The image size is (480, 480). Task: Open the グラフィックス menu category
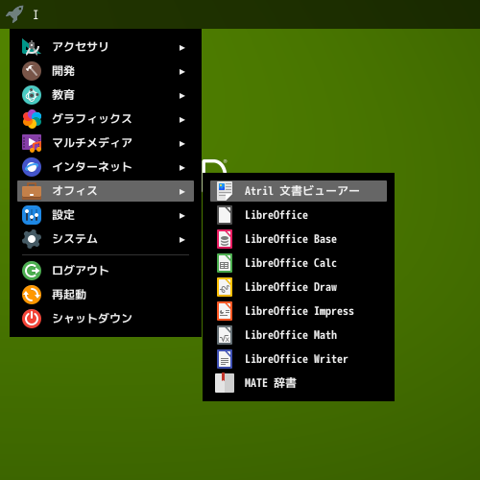(106, 119)
